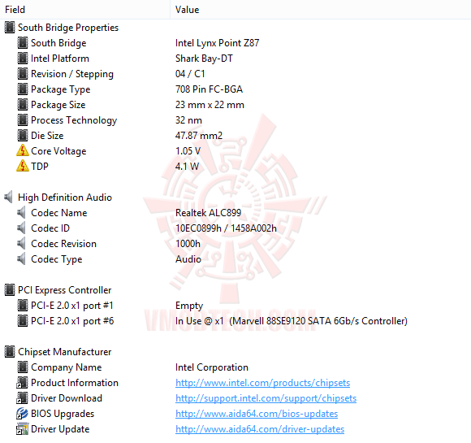Select the 'Chipset Manufacturer' group label

coord(65,352)
